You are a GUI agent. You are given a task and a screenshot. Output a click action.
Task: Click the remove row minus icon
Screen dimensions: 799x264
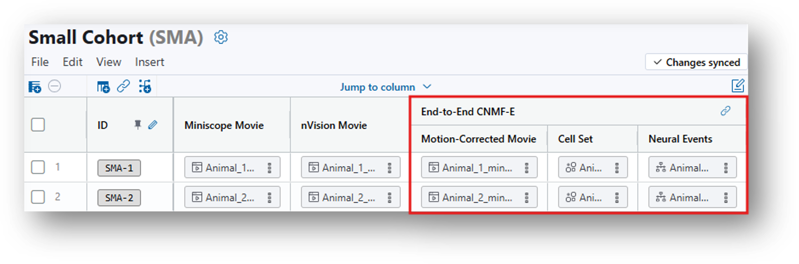point(54,86)
